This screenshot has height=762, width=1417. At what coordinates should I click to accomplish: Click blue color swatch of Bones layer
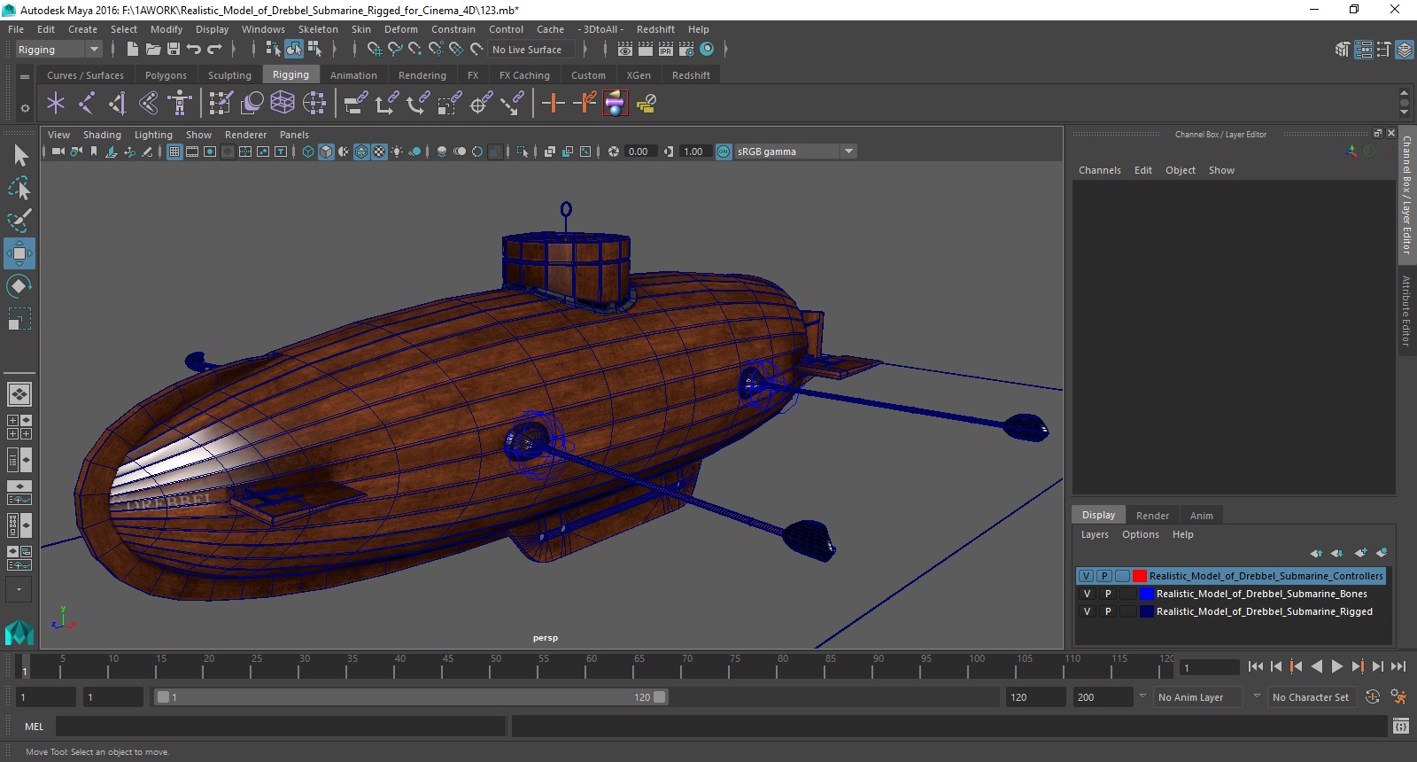point(1147,594)
